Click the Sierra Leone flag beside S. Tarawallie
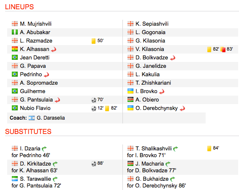239x190 pixels. click(x=15, y=179)
